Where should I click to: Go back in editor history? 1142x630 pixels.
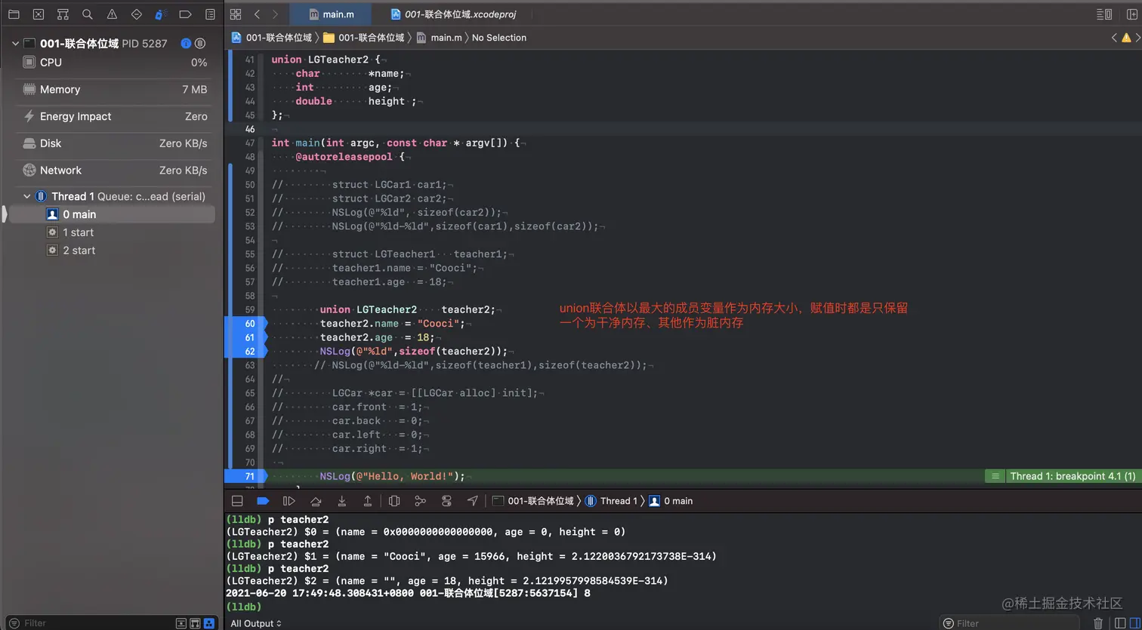tap(257, 14)
